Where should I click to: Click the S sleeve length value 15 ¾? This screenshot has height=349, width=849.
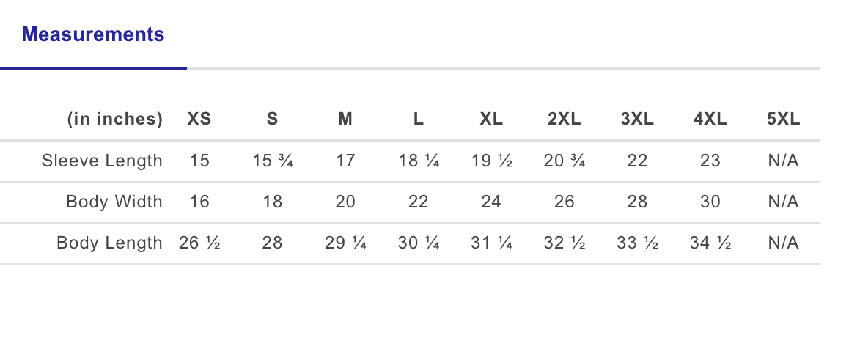point(272,161)
